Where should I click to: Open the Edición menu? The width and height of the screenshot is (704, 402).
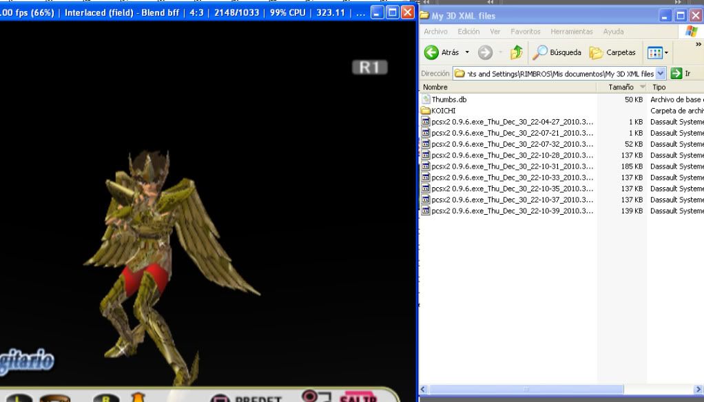pos(468,32)
